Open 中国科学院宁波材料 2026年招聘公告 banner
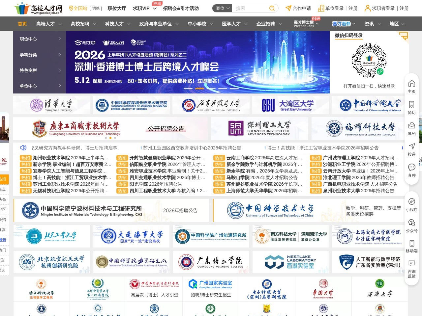The width and height of the screenshot is (422, 316). tap(111, 210)
